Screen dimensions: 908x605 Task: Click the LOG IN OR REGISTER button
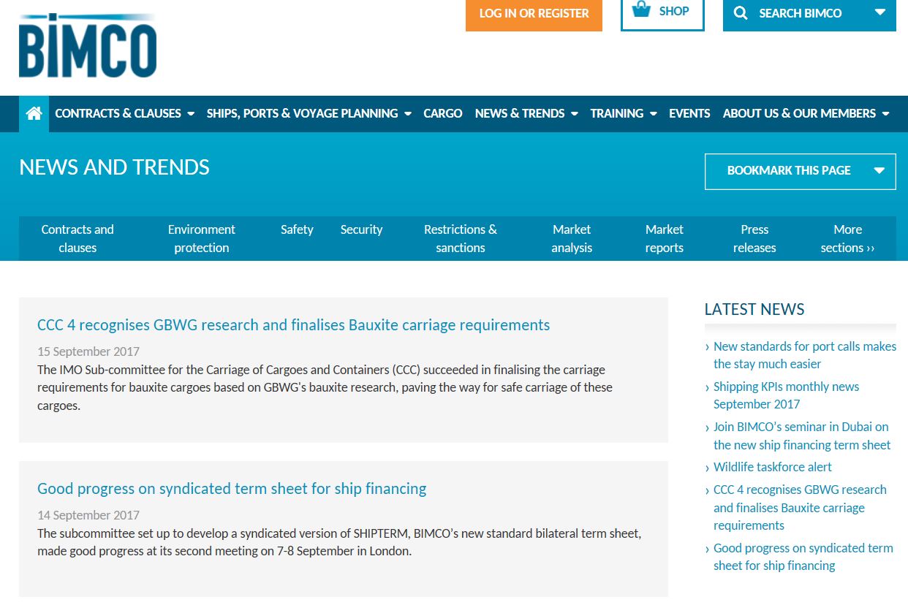click(534, 13)
